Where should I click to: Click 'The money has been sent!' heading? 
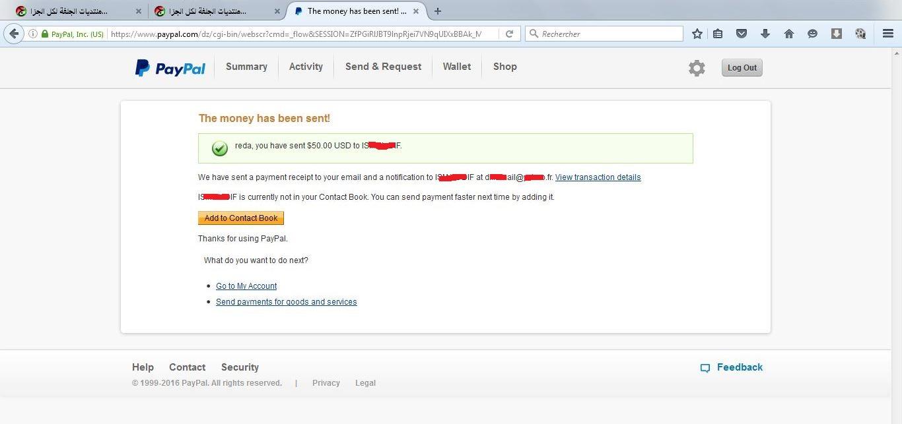point(264,119)
